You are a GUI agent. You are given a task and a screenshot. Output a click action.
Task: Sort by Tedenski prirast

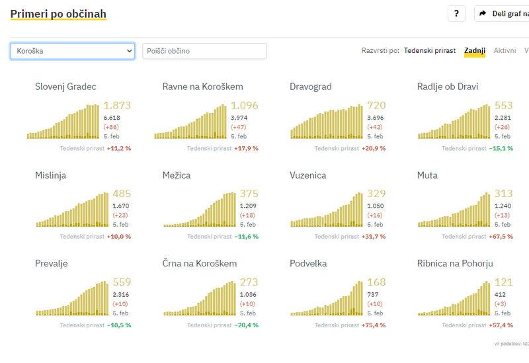tap(430, 50)
